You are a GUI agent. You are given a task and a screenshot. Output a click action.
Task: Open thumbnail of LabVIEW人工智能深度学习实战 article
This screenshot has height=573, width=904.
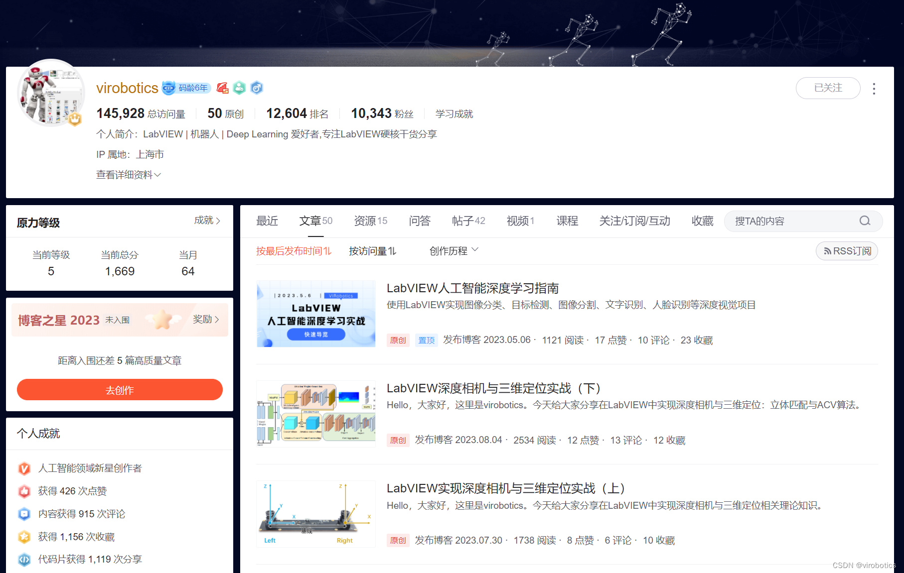(316, 314)
